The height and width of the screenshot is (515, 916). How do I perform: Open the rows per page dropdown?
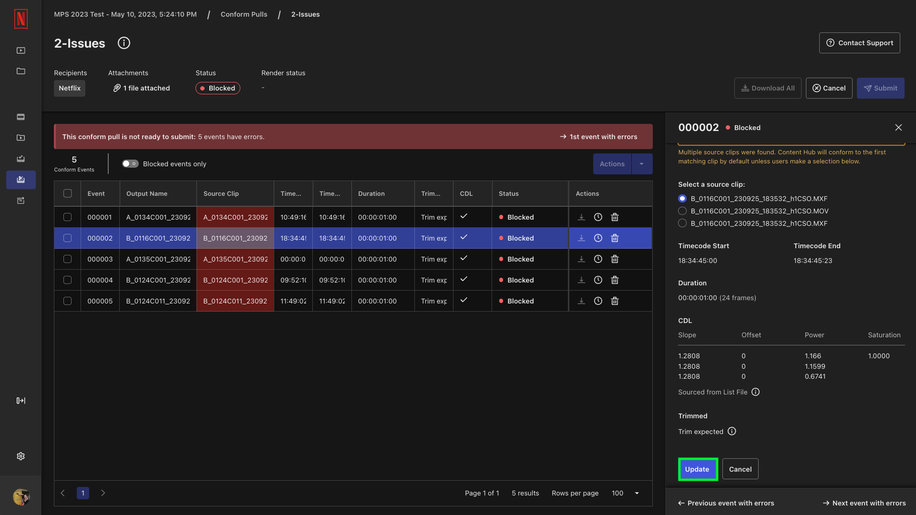[625, 493]
